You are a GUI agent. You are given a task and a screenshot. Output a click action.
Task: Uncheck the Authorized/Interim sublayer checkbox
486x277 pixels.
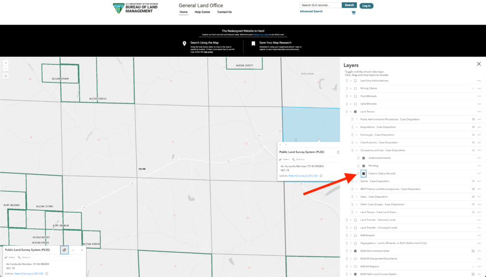(364, 158)
